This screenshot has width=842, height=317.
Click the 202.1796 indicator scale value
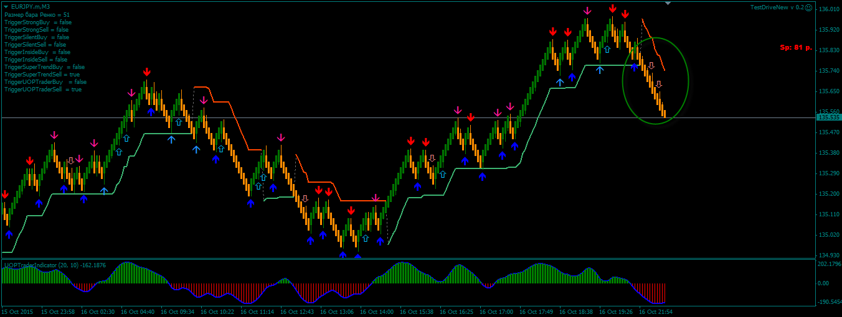(x=829, y=264)
